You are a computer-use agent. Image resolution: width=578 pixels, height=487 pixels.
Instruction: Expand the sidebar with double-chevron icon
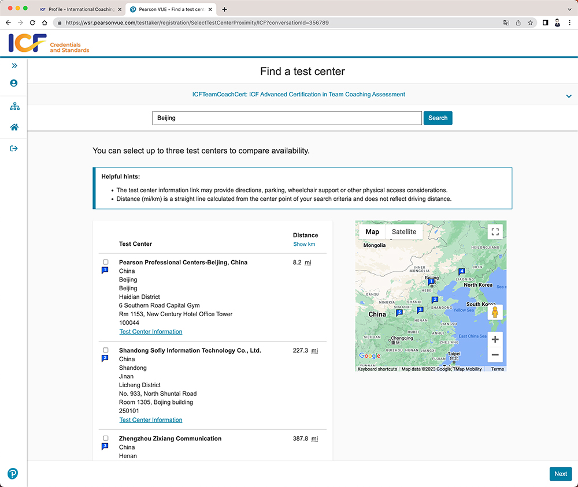click(14, 66)
